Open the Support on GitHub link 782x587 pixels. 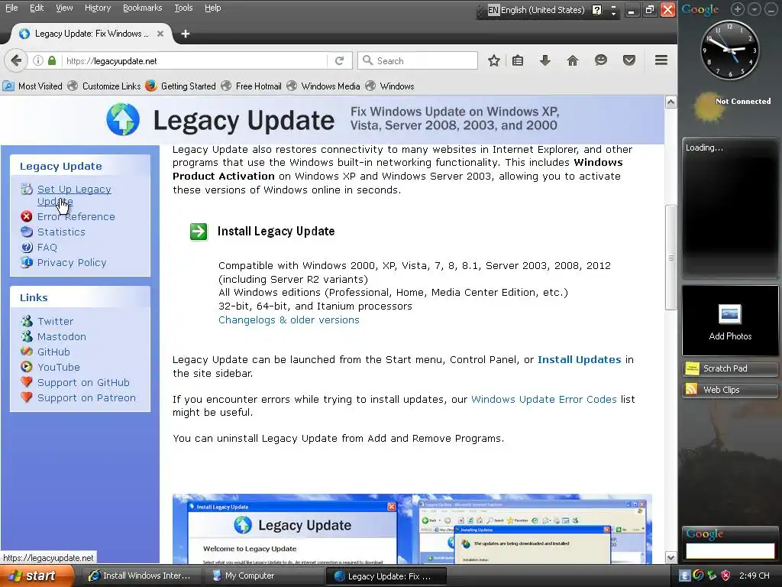pos(83,382)
